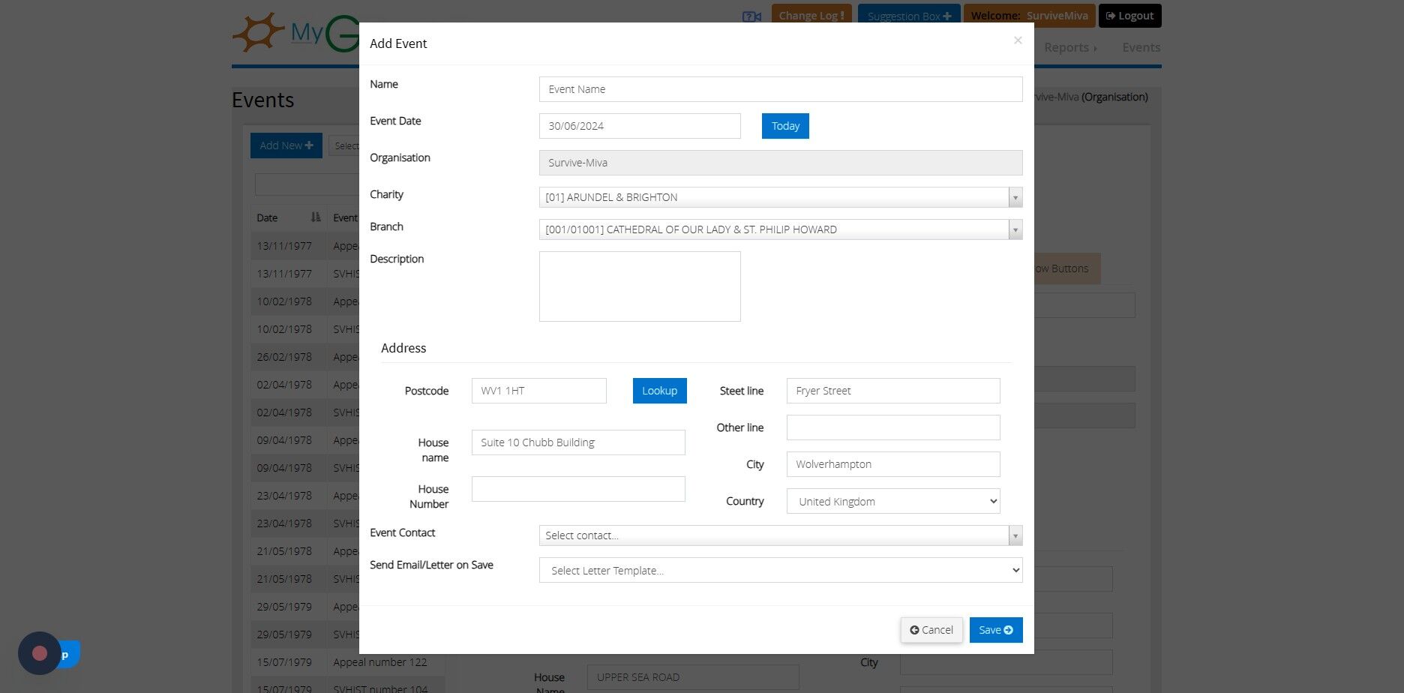Click the MyG sun logo icon

(x=258, y=32)
